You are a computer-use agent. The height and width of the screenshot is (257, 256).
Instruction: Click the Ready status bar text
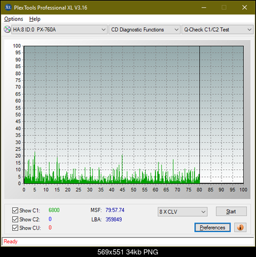(10, 241)
